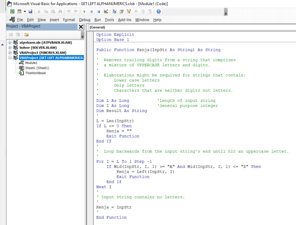Click the Help question mark icon

[x=159, y=11]
